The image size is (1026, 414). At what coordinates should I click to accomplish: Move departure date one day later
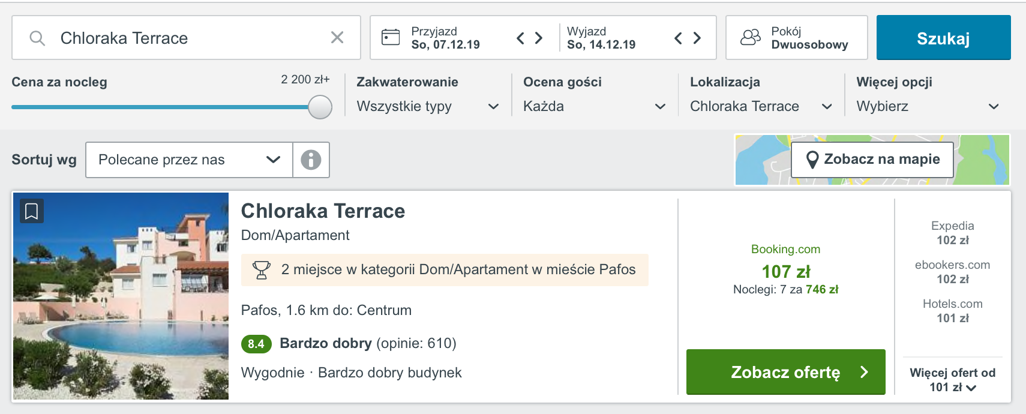point(697,38)
